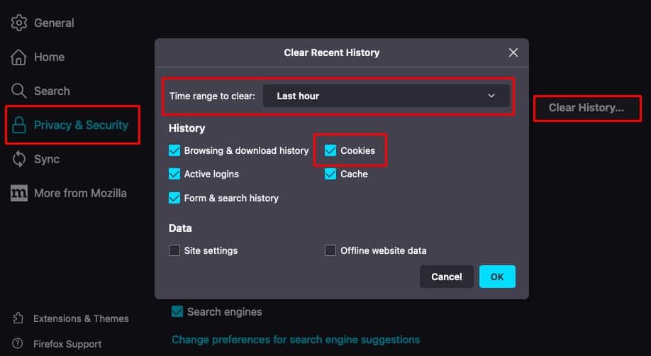The height and width of the screenshot is (356, 651).
Task: Confirm clearing history with OK
Action: tap(497, 277)
